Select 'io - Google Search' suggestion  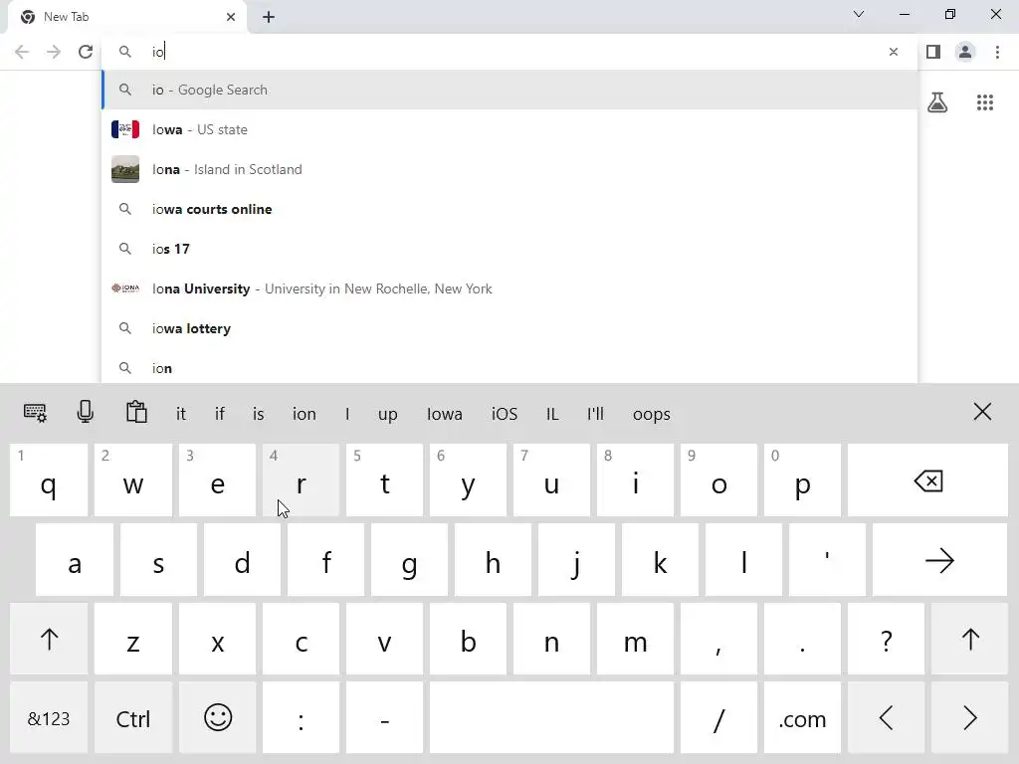coord(510,90)
